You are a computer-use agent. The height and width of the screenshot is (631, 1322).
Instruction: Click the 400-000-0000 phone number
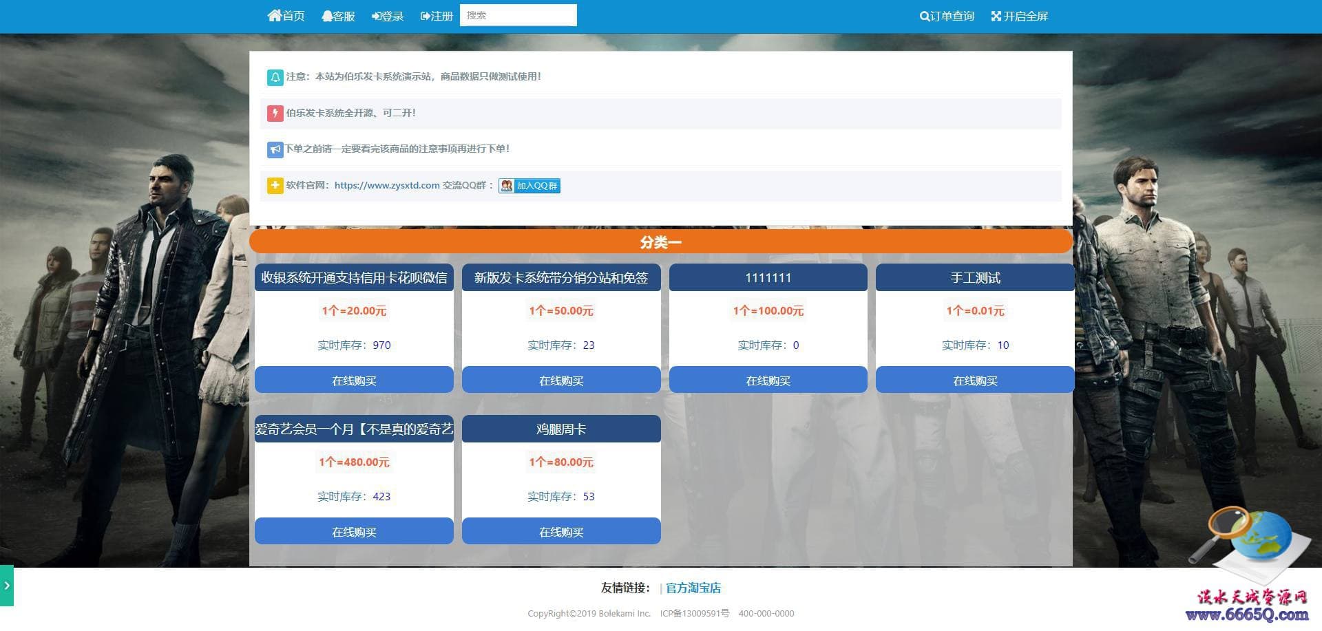coord(766,613)
